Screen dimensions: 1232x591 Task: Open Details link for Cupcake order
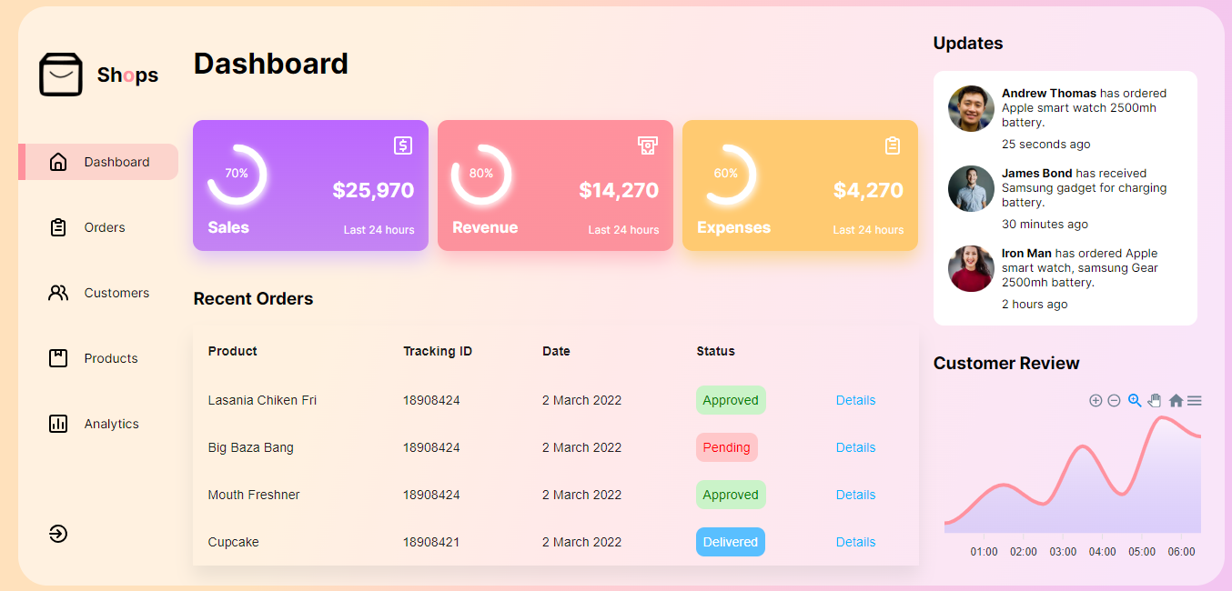[855, 542]
